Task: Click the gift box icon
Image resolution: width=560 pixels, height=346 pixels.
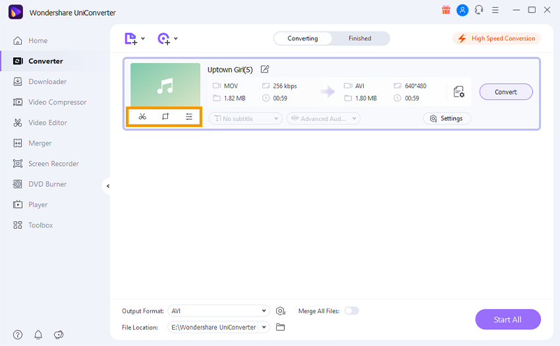Action: 446,10
